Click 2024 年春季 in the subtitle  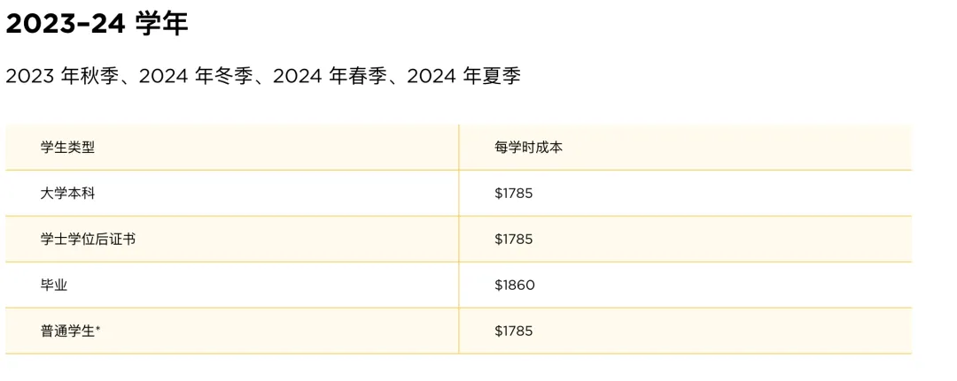(330, 77)
